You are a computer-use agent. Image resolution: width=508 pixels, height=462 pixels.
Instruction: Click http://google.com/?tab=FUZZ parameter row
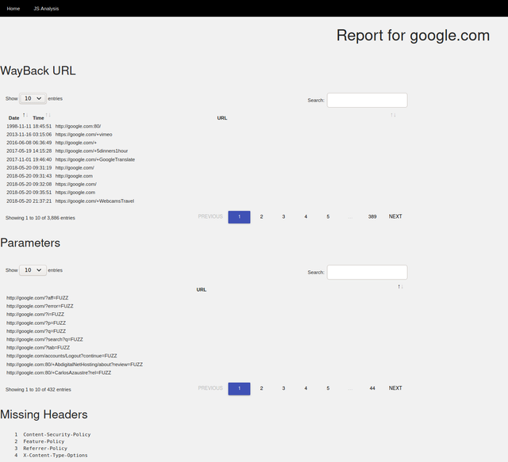pos(38,347)
